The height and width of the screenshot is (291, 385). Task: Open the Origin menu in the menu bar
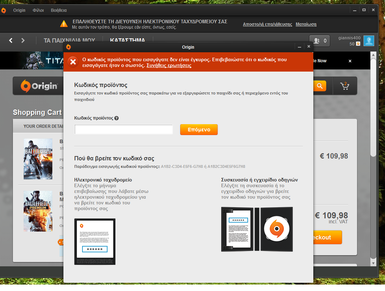(19, 10)
